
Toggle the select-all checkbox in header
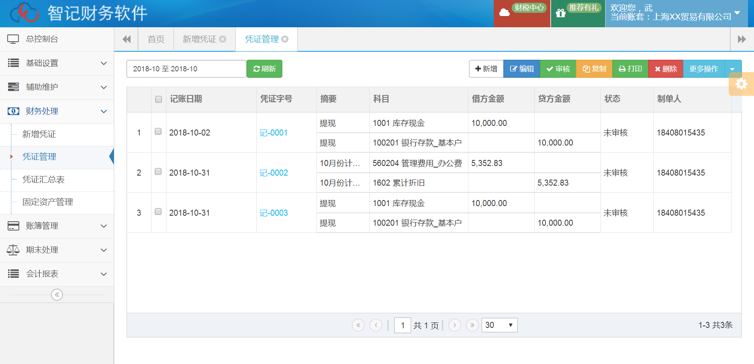pyautogui.click(x=158, y=99)
